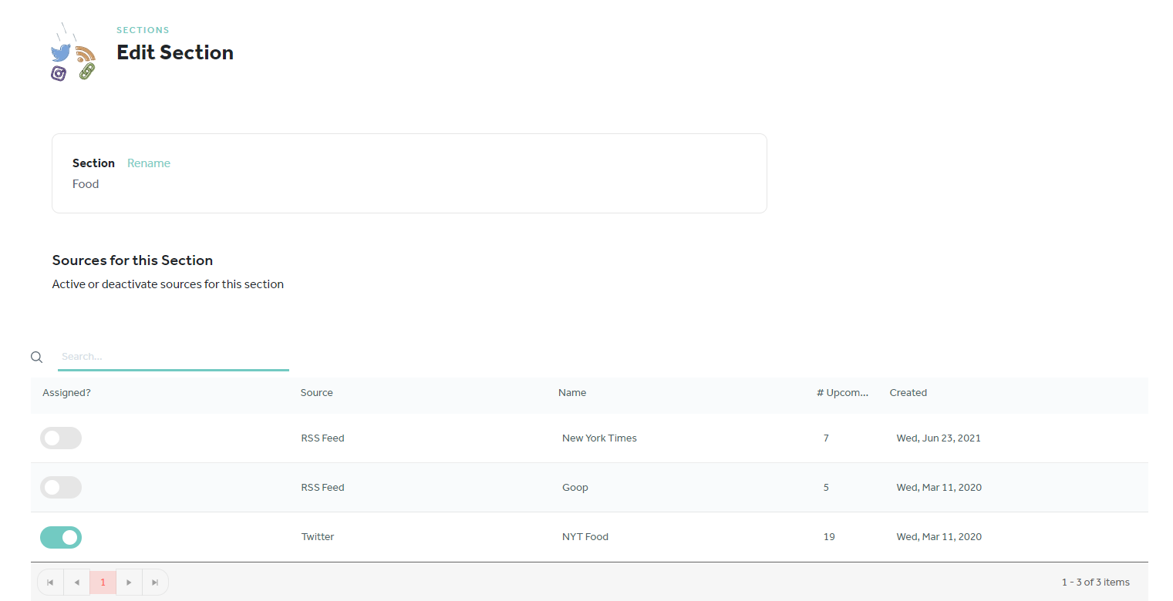
Task: Select page 1 in pagination
Action: (103, 583)
